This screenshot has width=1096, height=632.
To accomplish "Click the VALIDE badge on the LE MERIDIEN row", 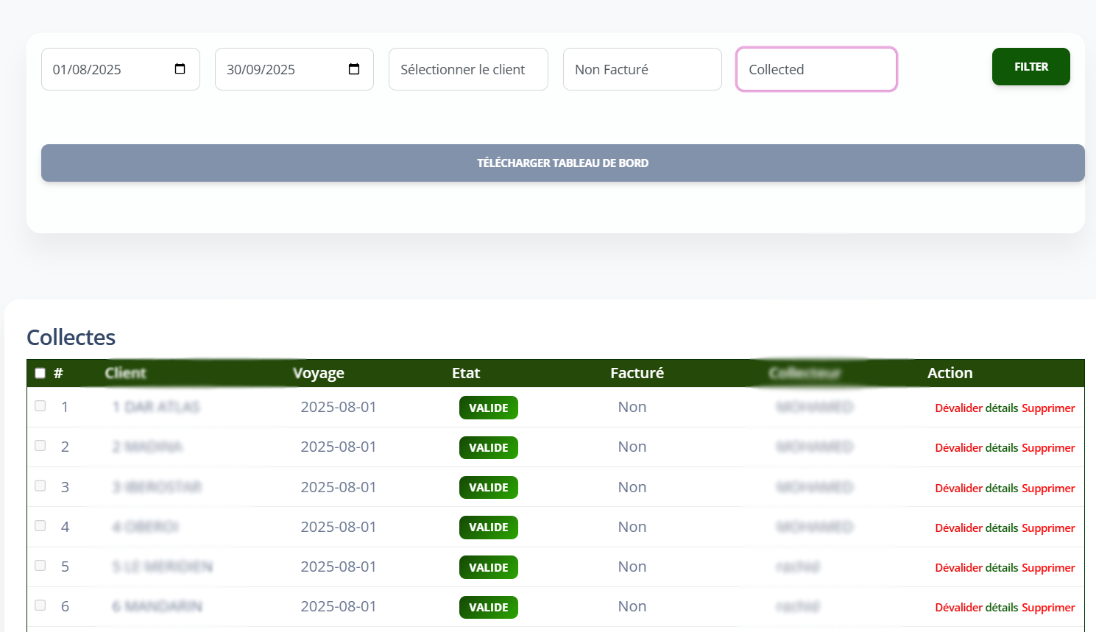I will click(488, 567).
